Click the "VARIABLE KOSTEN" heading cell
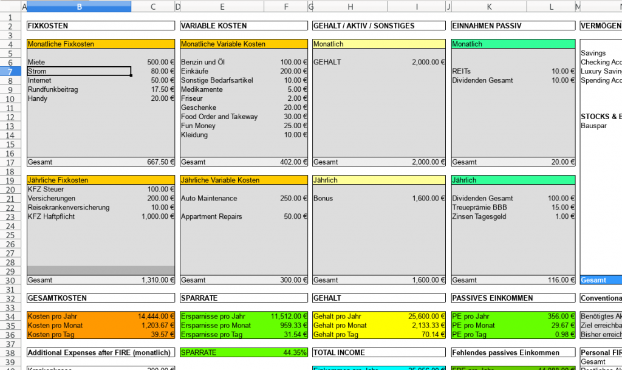The image size is (622, 370). (244, 26)
